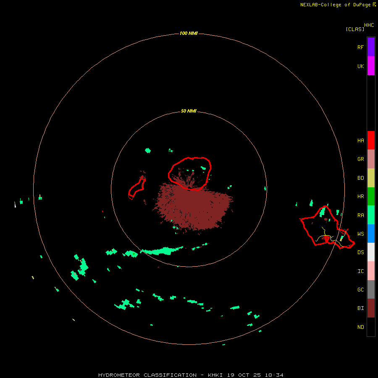The image size is (378, 378).
Task: Click the UK magenta legend swatch
Action: pyautogui.click(x=371, y=66)
